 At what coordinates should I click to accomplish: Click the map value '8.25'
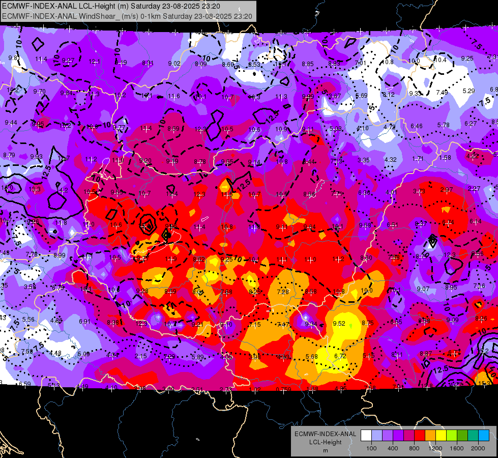point(255,292)
